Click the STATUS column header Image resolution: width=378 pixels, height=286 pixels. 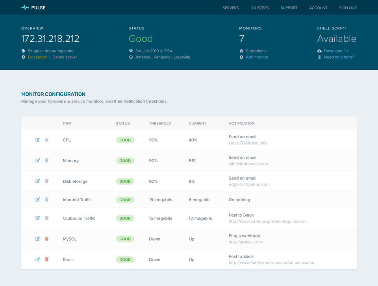[123, 123]
